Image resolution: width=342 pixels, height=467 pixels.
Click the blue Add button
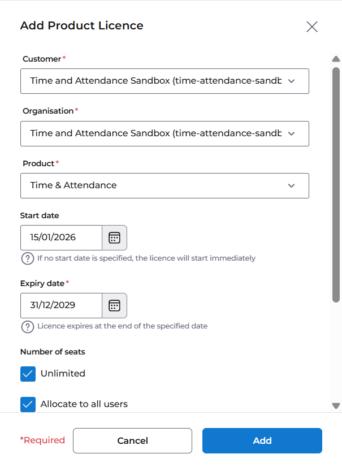click(262, 441)
